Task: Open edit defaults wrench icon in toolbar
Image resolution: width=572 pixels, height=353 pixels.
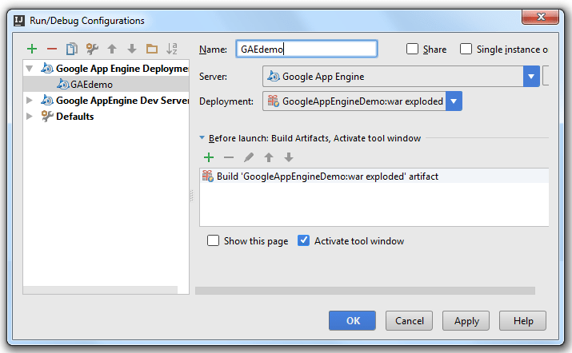Action: (x=92, y=49)
